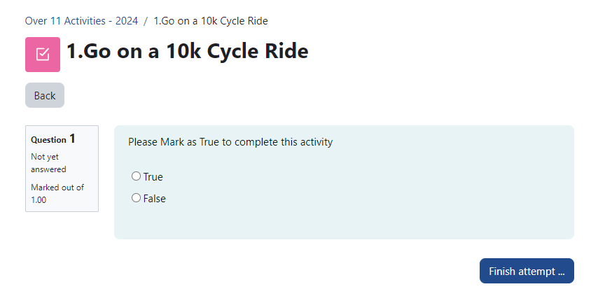Viewport: 591px width, 296px height.
Task: Click the word Question in the info box
Action: click(x=48, y=140)
